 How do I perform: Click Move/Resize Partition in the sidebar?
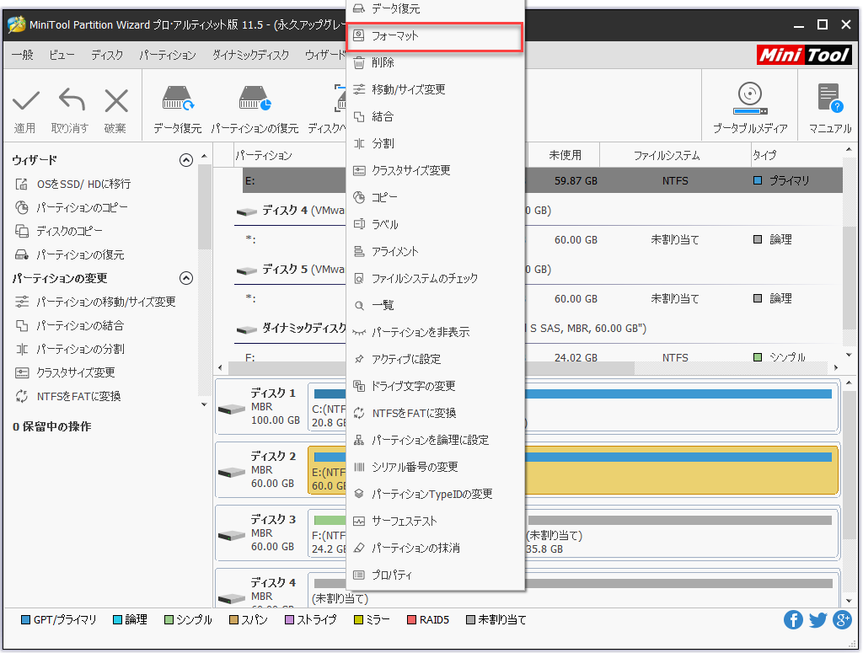(95, 302)
